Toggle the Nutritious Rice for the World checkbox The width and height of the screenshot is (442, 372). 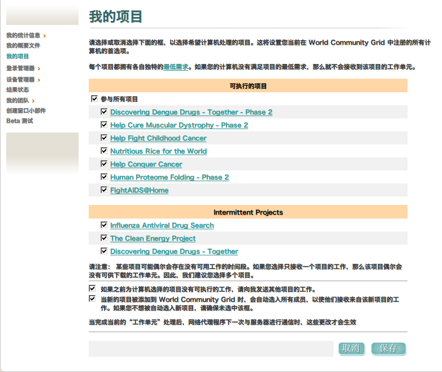point(104,151)
